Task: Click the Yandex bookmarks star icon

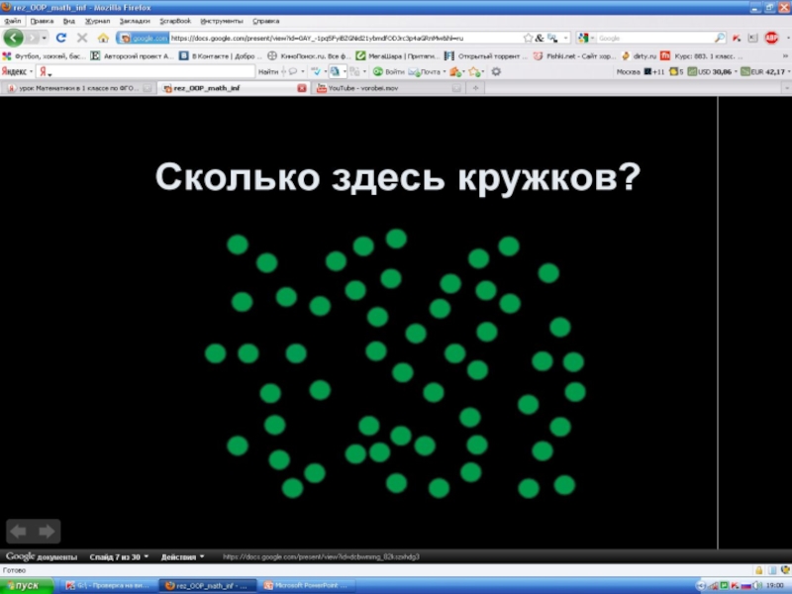Action: point(474,71)
